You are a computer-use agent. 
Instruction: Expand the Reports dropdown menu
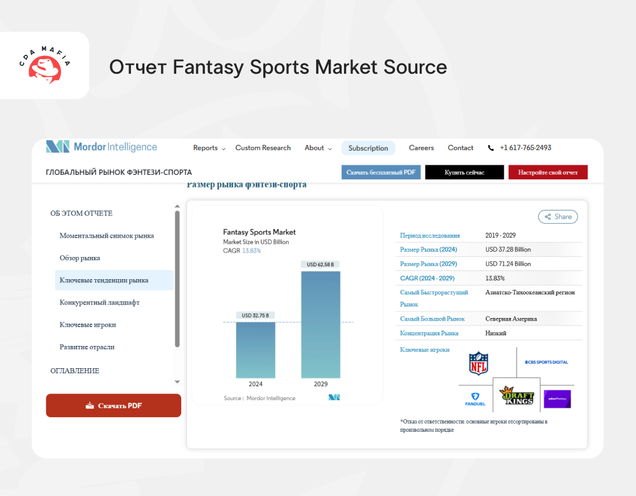(209, 148)
